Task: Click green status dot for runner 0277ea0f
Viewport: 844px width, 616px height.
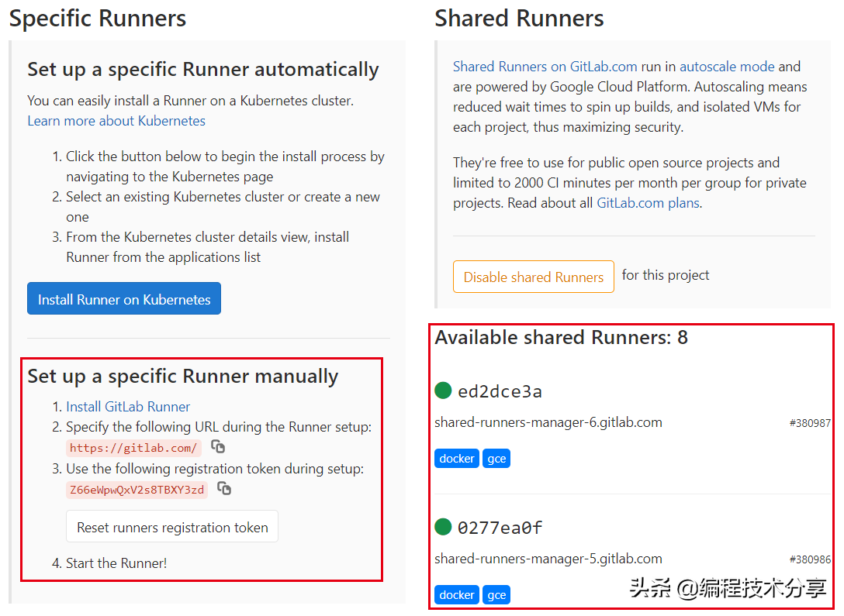Action: (443, 527)
